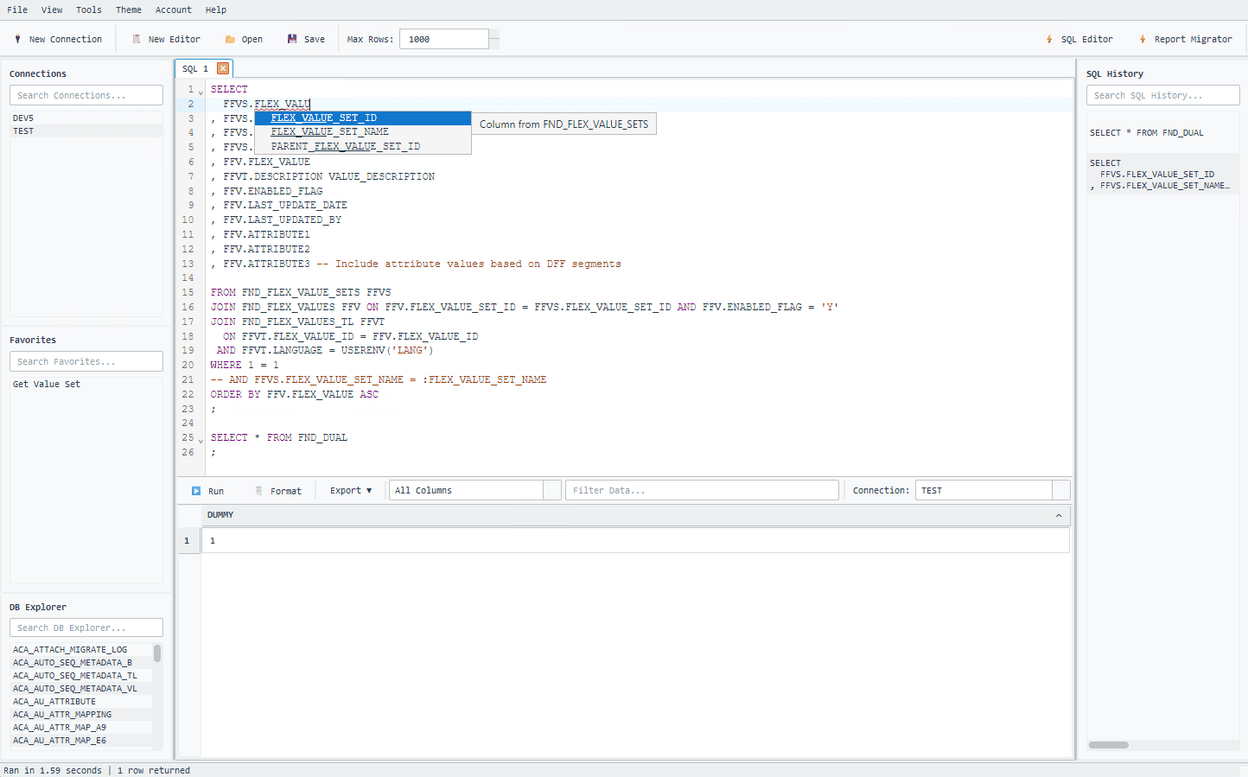Click the Save floppy disk icon
Screen dimensions: 1248x777
point(292,40)
